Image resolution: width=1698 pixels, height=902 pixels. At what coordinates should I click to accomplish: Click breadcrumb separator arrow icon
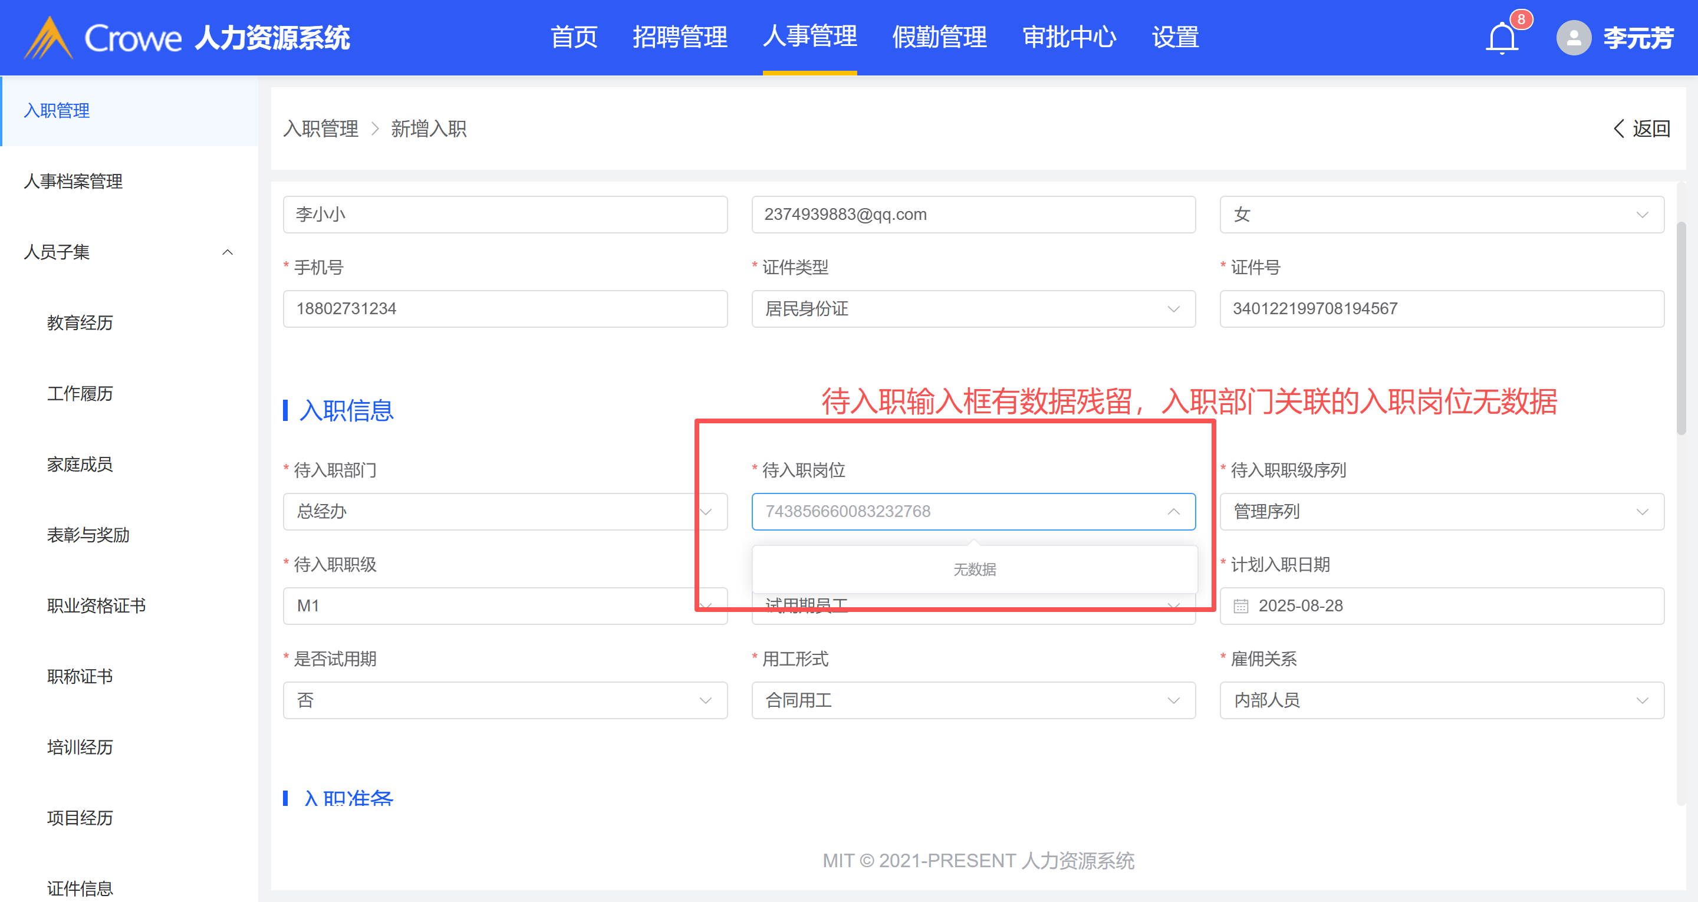pyautogui.click(x=375, y=129)
